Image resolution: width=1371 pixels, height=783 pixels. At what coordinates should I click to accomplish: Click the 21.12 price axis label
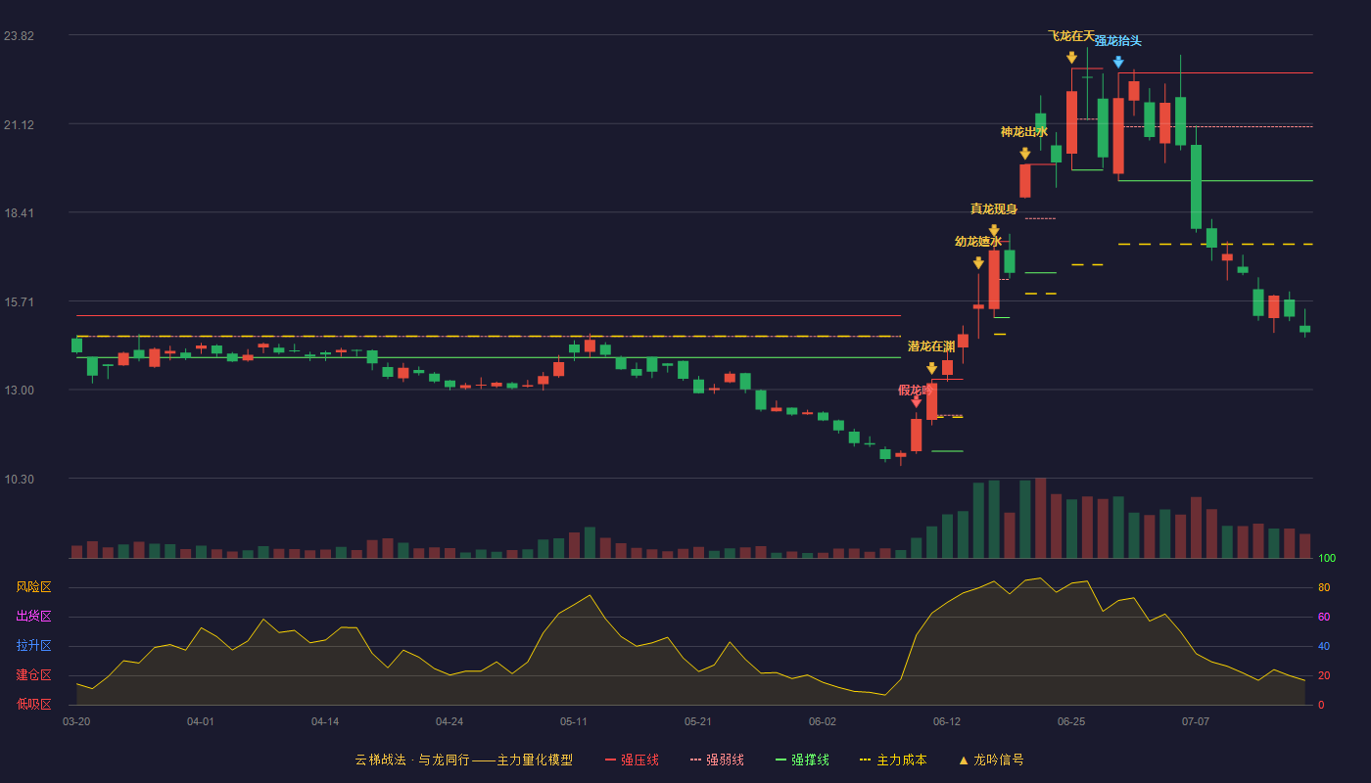click(x=19, y=125)
